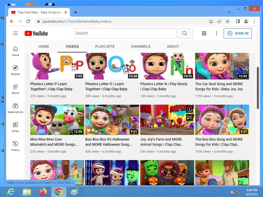Click the muted volume tray icon

(233, 192)
